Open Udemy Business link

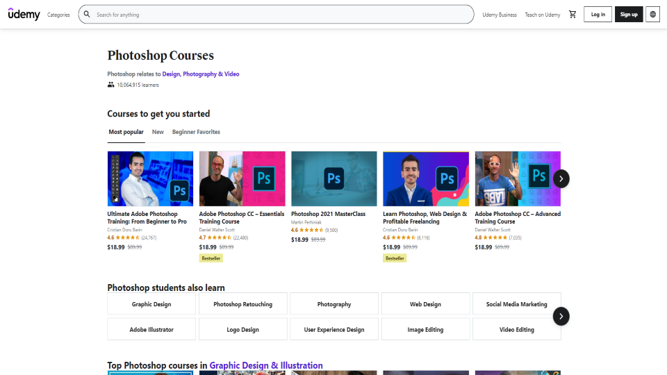(x=500, y=15)
